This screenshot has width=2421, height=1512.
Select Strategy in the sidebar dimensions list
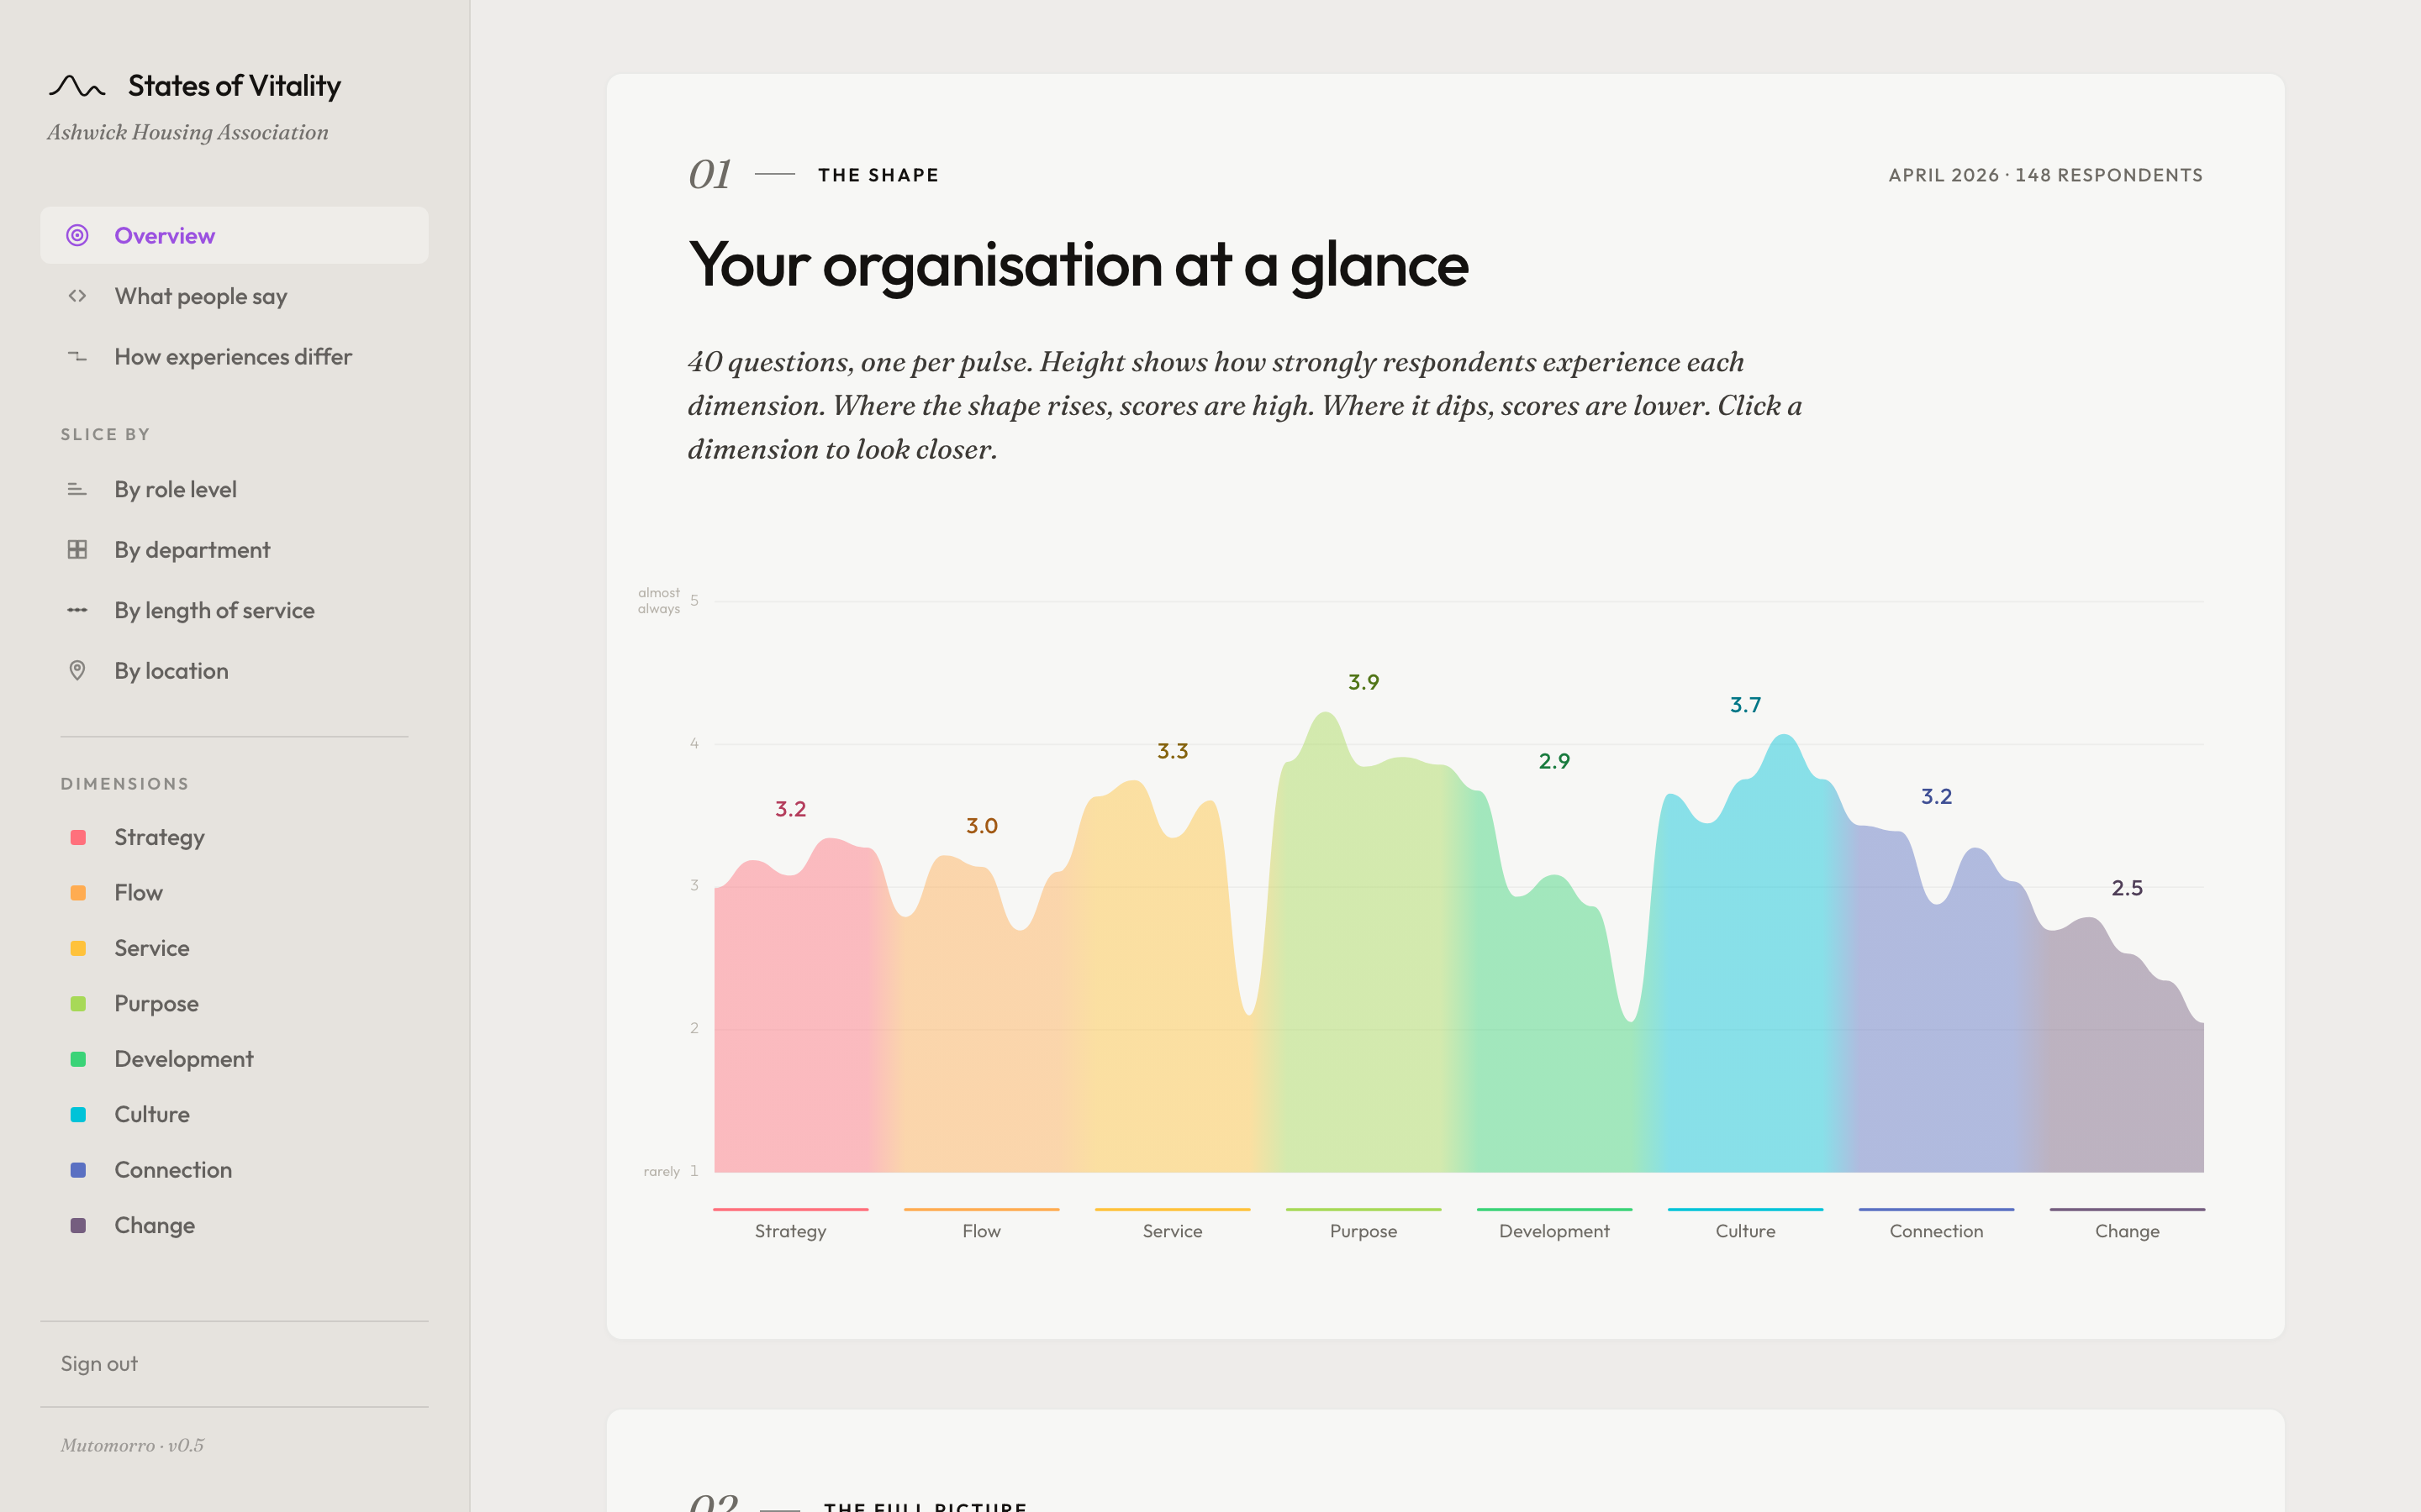[x=159, y=837]
